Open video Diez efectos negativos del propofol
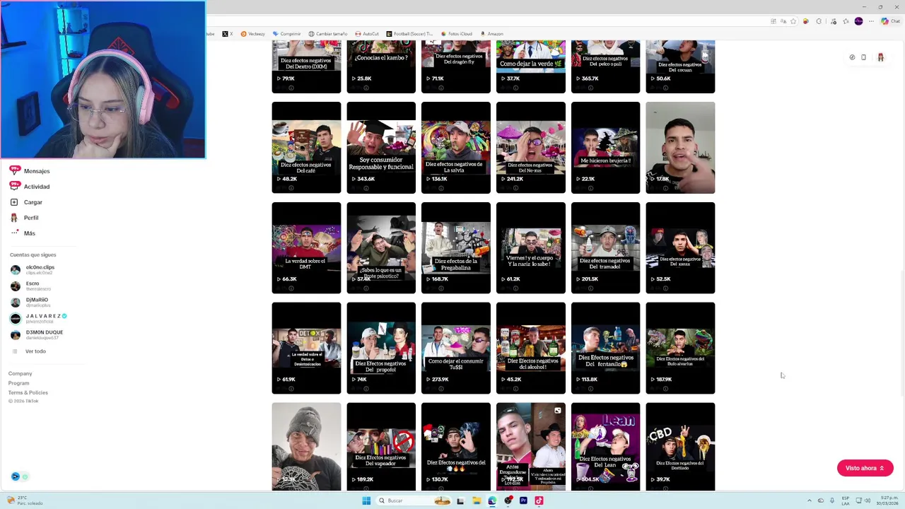This screenshot has height=509, width=905. pyautogui.click(x=381, y=348)
